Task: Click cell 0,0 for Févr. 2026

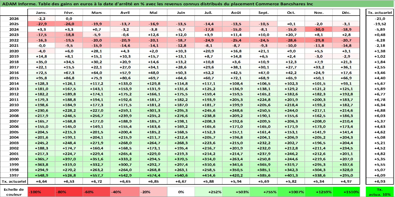Action: point(69,19)
